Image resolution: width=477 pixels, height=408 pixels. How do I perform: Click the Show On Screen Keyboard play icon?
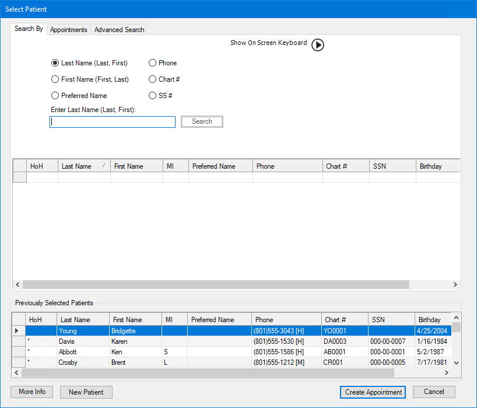coord(317,45)
